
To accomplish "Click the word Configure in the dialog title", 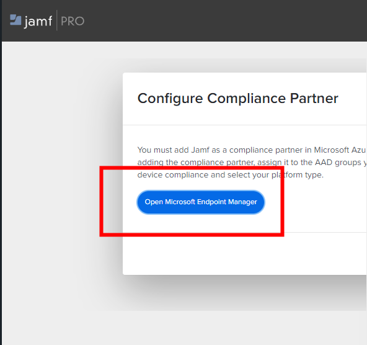I will pyautogui.click(x=170, y=99).
